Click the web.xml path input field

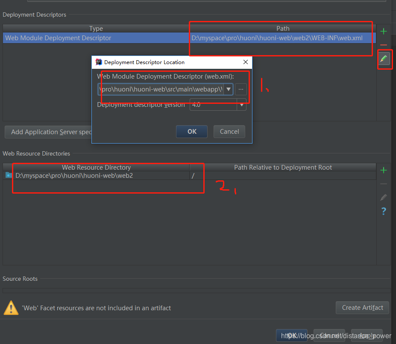[161, 89]
